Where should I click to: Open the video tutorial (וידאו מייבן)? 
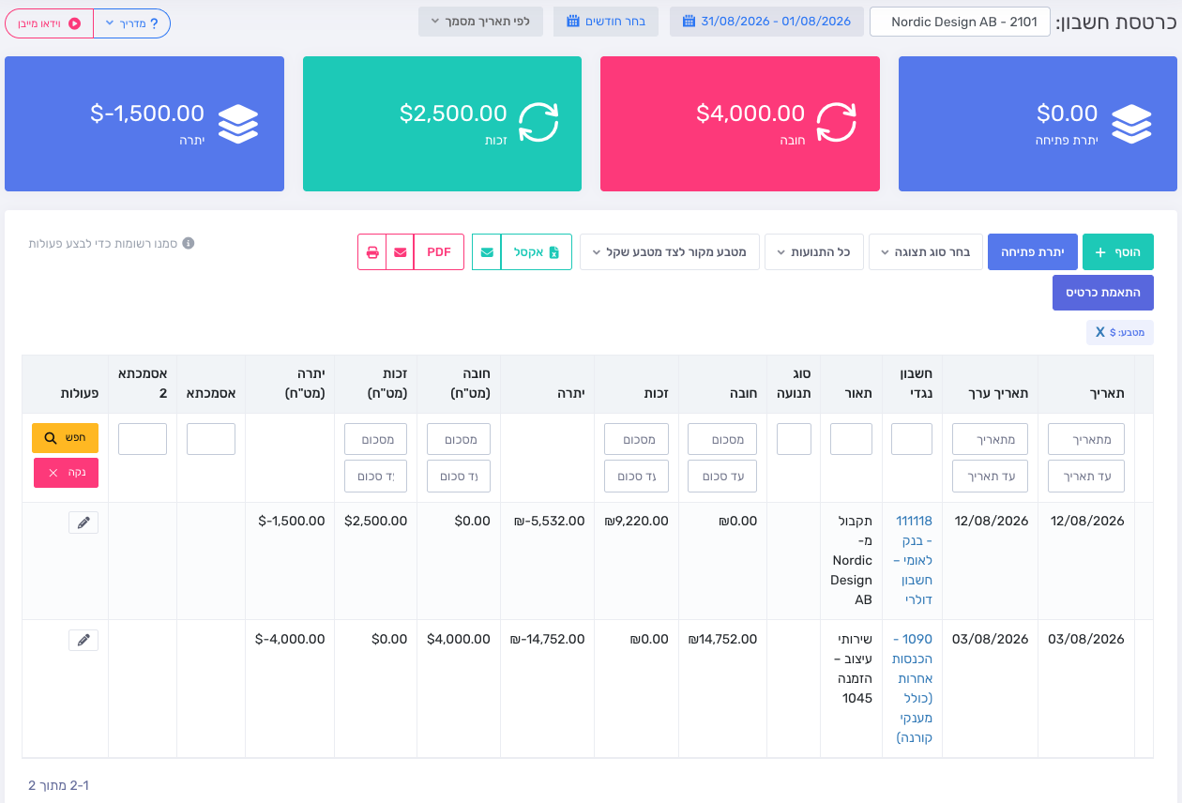[x=50, y=23]
